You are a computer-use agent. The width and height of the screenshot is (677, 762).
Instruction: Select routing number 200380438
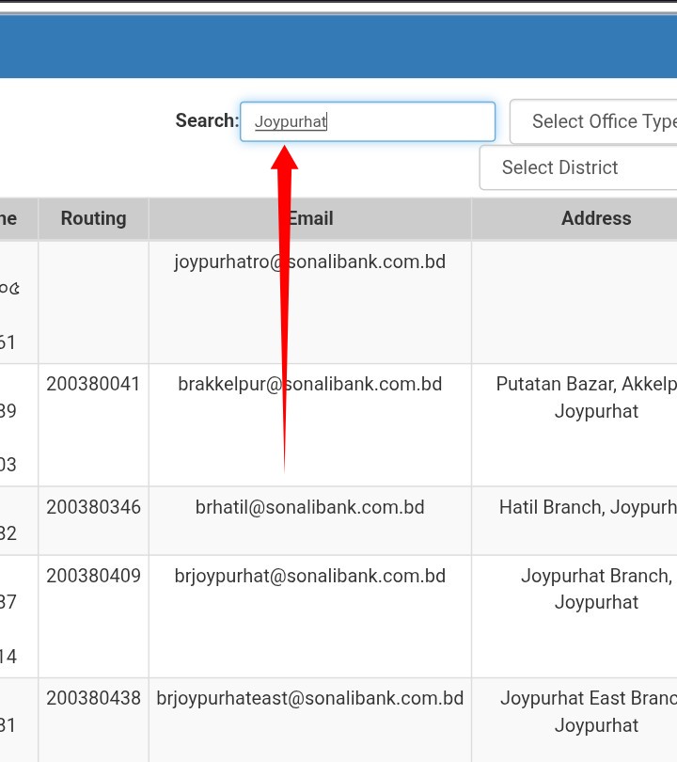tap(93, 698)
